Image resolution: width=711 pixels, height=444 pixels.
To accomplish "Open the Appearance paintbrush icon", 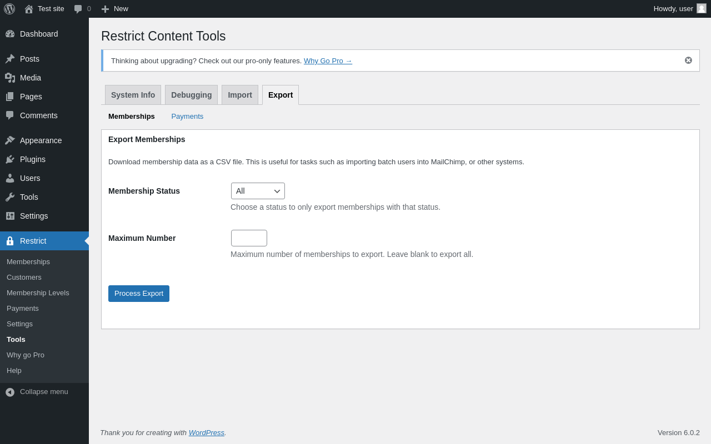I will tap(10, 140).
